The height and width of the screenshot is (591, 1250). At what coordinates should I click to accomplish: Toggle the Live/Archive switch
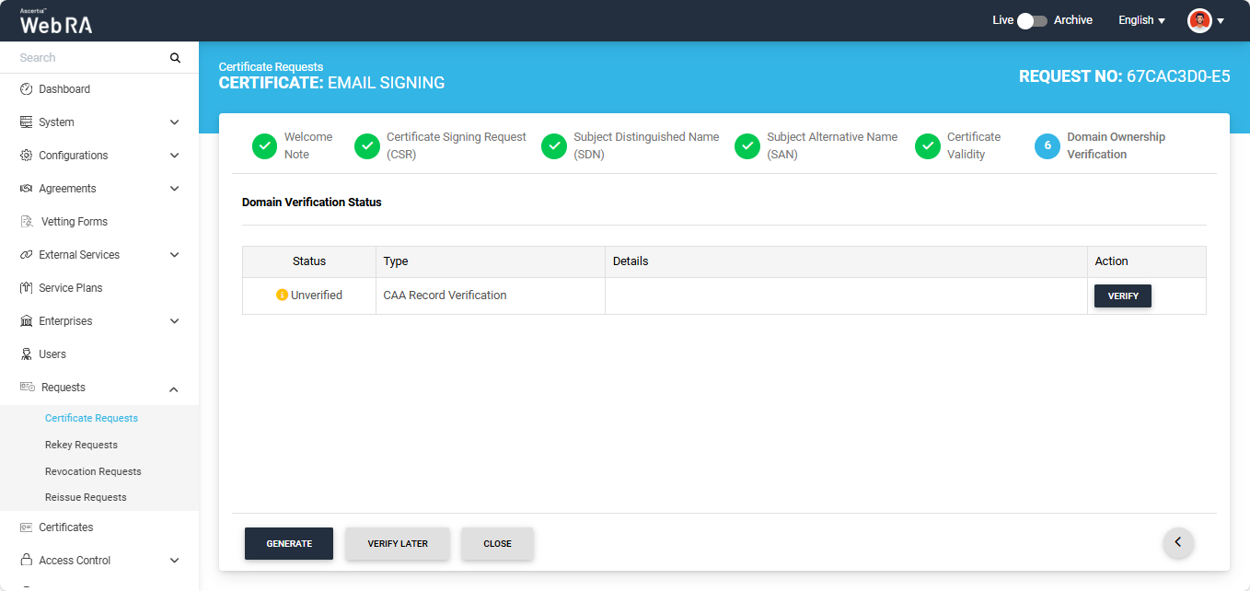click(1033, 20)
